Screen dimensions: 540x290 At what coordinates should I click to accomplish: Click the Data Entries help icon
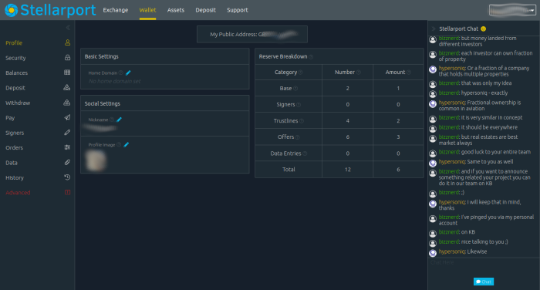[305, 153]
